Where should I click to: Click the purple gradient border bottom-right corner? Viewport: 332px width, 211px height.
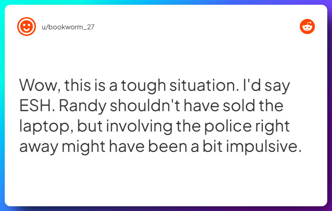329,208
